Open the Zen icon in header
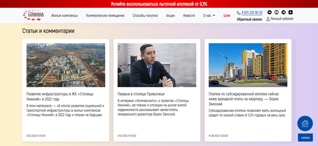This screenshot has width=318, height=146. pyautogui.click(x=291, y=12)
